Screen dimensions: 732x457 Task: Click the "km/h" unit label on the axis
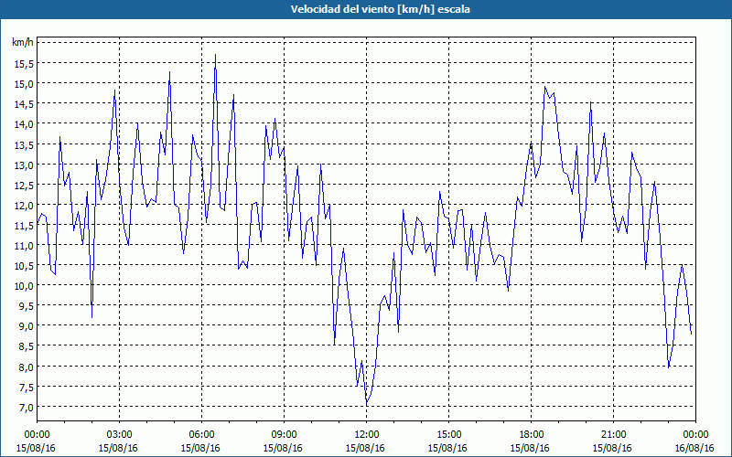[23, 43]
